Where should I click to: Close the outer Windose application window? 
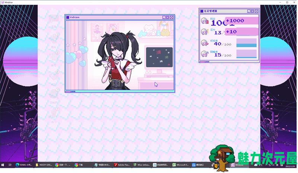click(294, 2)
